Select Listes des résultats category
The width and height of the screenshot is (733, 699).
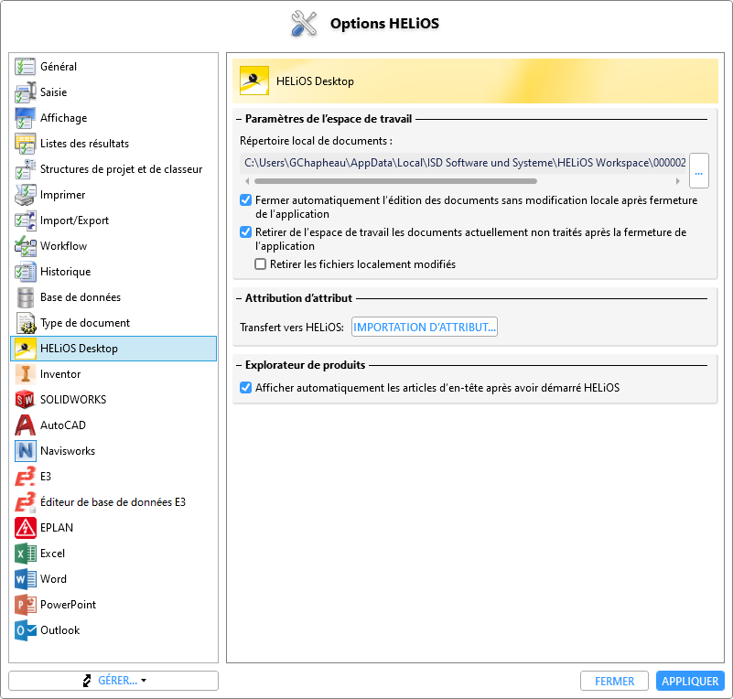pyautogui.click(x=113, y=144)
